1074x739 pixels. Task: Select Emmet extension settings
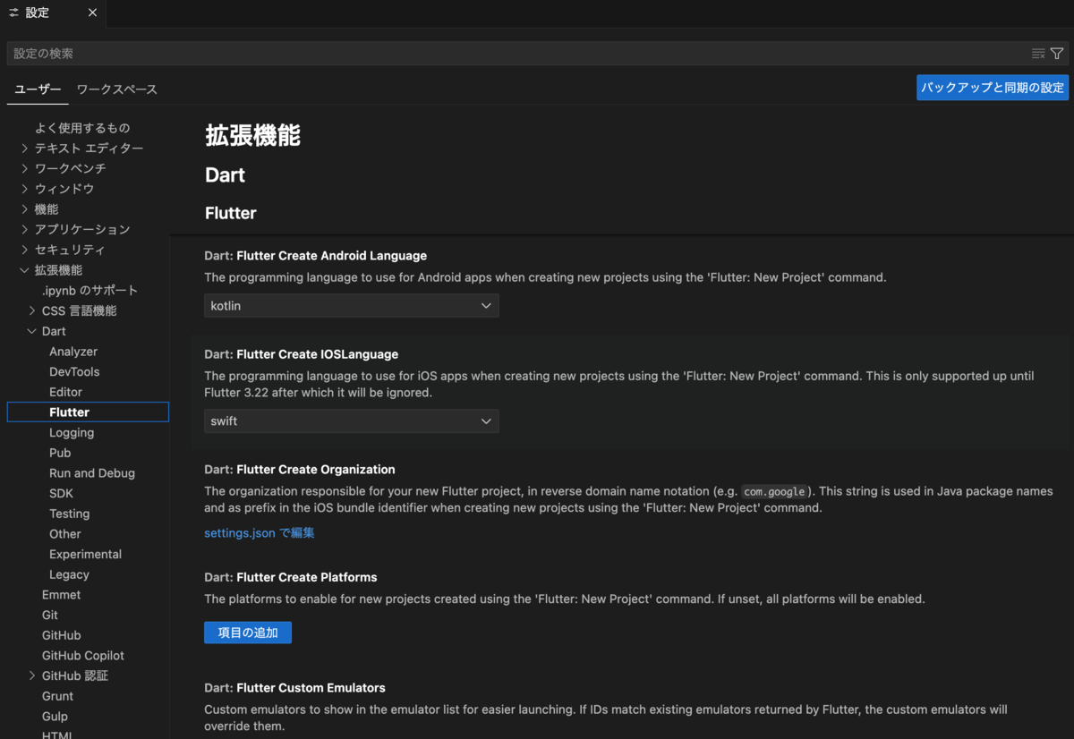pyautogui.click(x=61, y=595)
